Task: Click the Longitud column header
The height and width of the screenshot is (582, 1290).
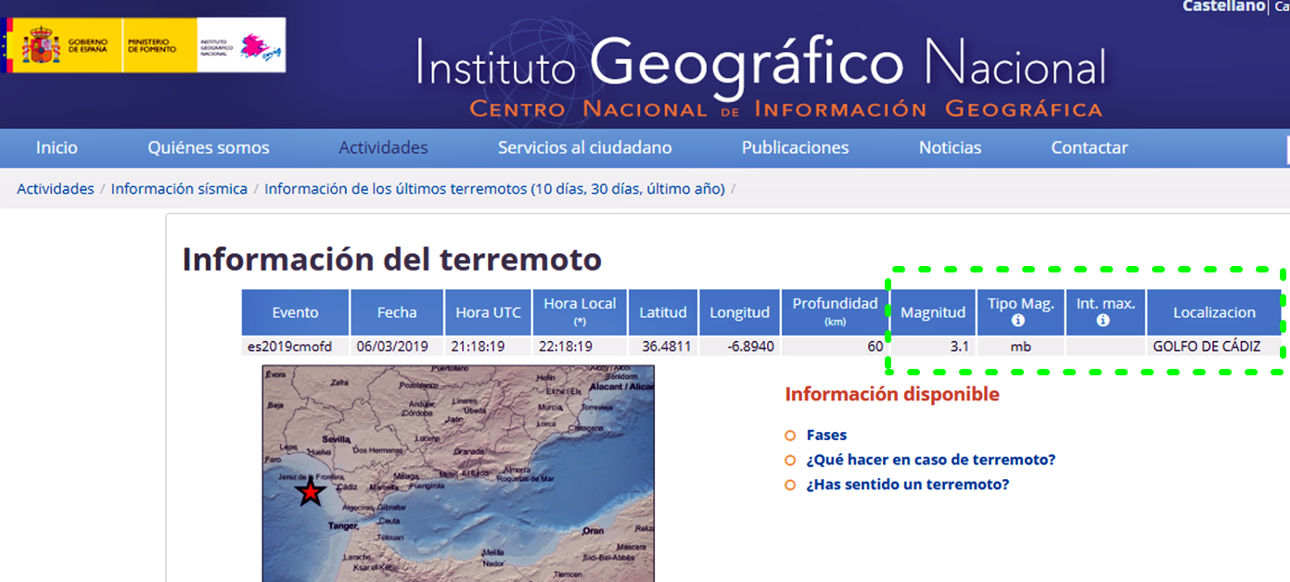Action: point(740,312)
